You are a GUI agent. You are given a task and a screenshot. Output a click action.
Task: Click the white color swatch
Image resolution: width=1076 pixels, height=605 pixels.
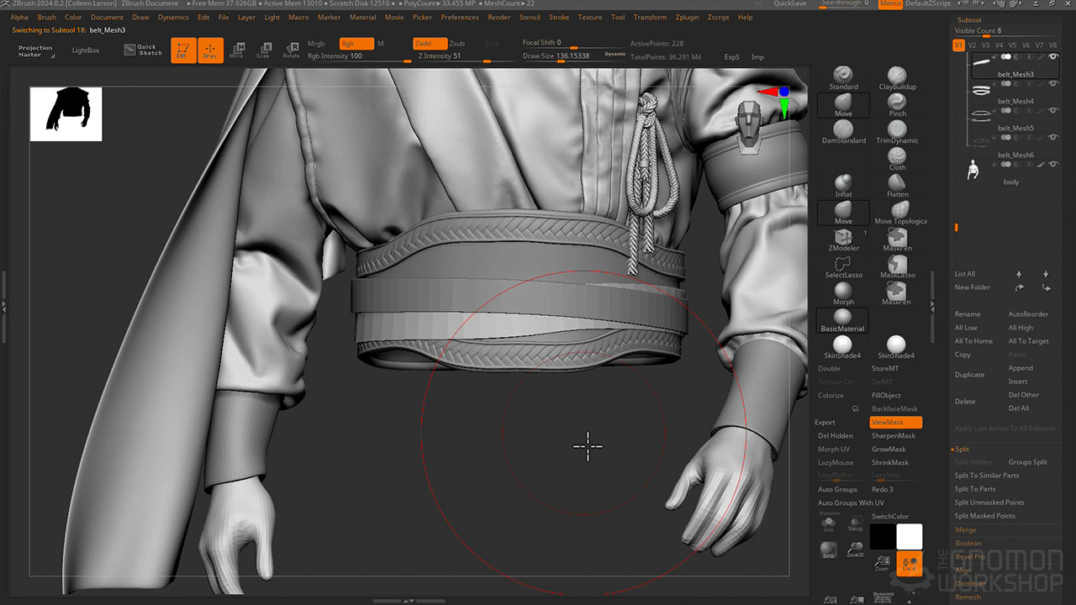click(x=909, y=536)
